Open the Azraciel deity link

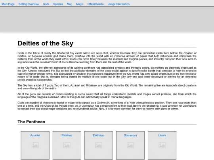(x=35, y=136)
